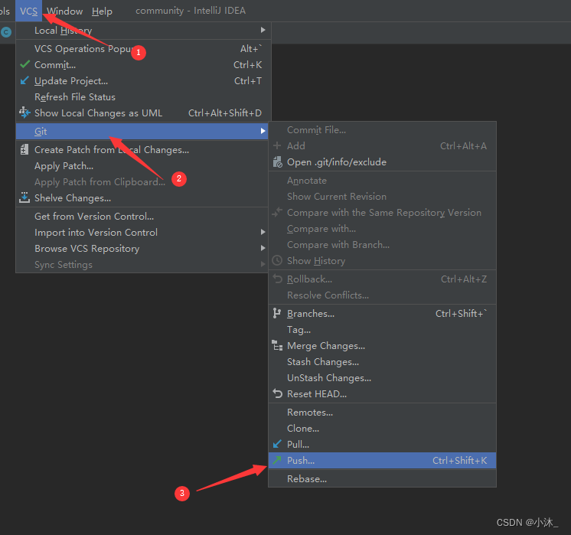Image resolution: width=571 pixels, height=535 pixels.
Task: Choose Merge Changes...
Action: click(x=382, y=346)
